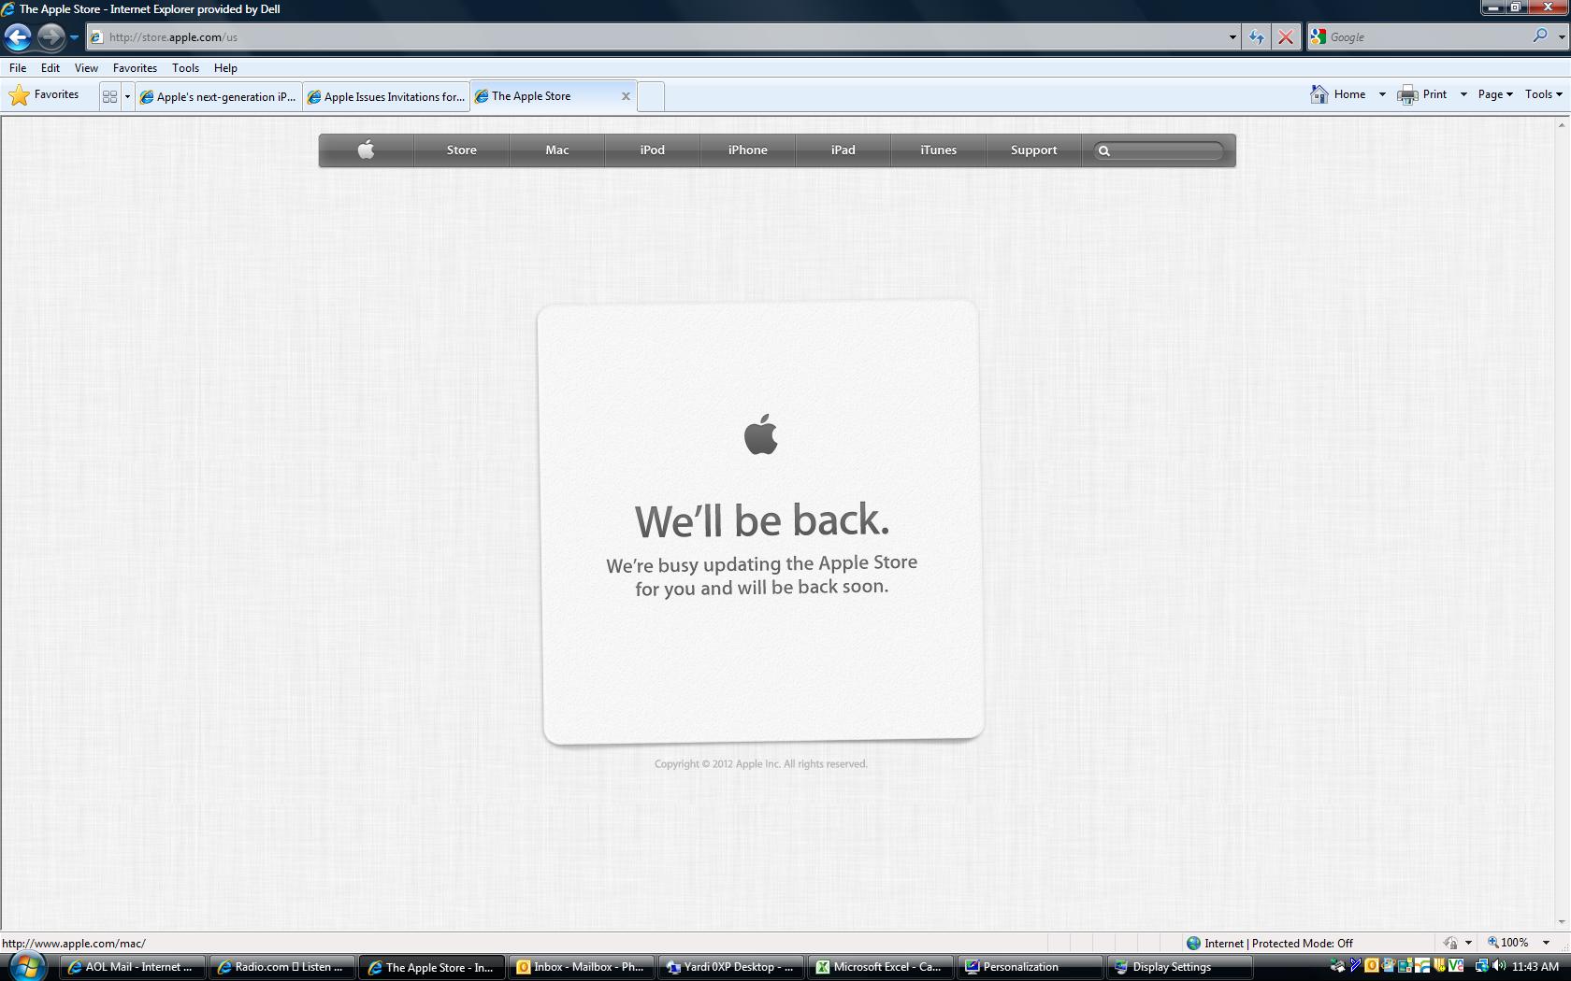Click the magnifier search icon in browser toolbar

[x=1540, y=36]
